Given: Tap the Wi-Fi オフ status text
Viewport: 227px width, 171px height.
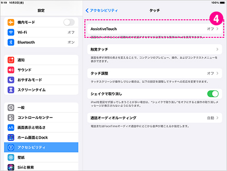Looking at the screenshot, I should (71, 32).
